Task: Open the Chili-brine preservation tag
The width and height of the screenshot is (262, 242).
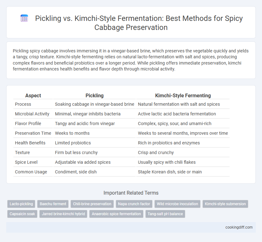Action: click(92, 204)
